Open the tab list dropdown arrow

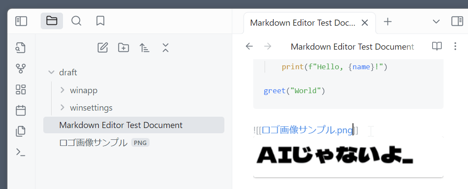coord(436,21)
